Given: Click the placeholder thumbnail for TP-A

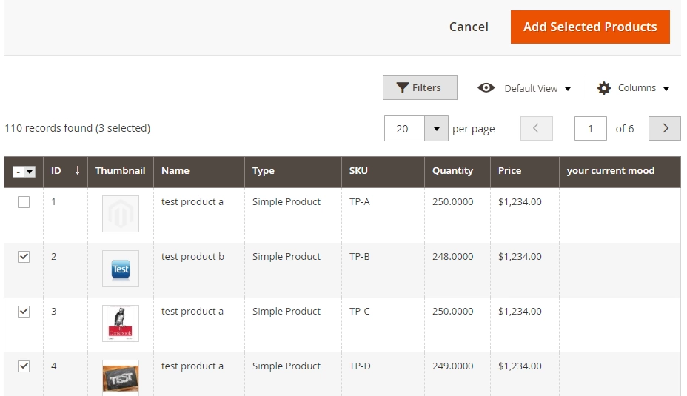Looking at the screenshot, I should click(x=121, y=214).
